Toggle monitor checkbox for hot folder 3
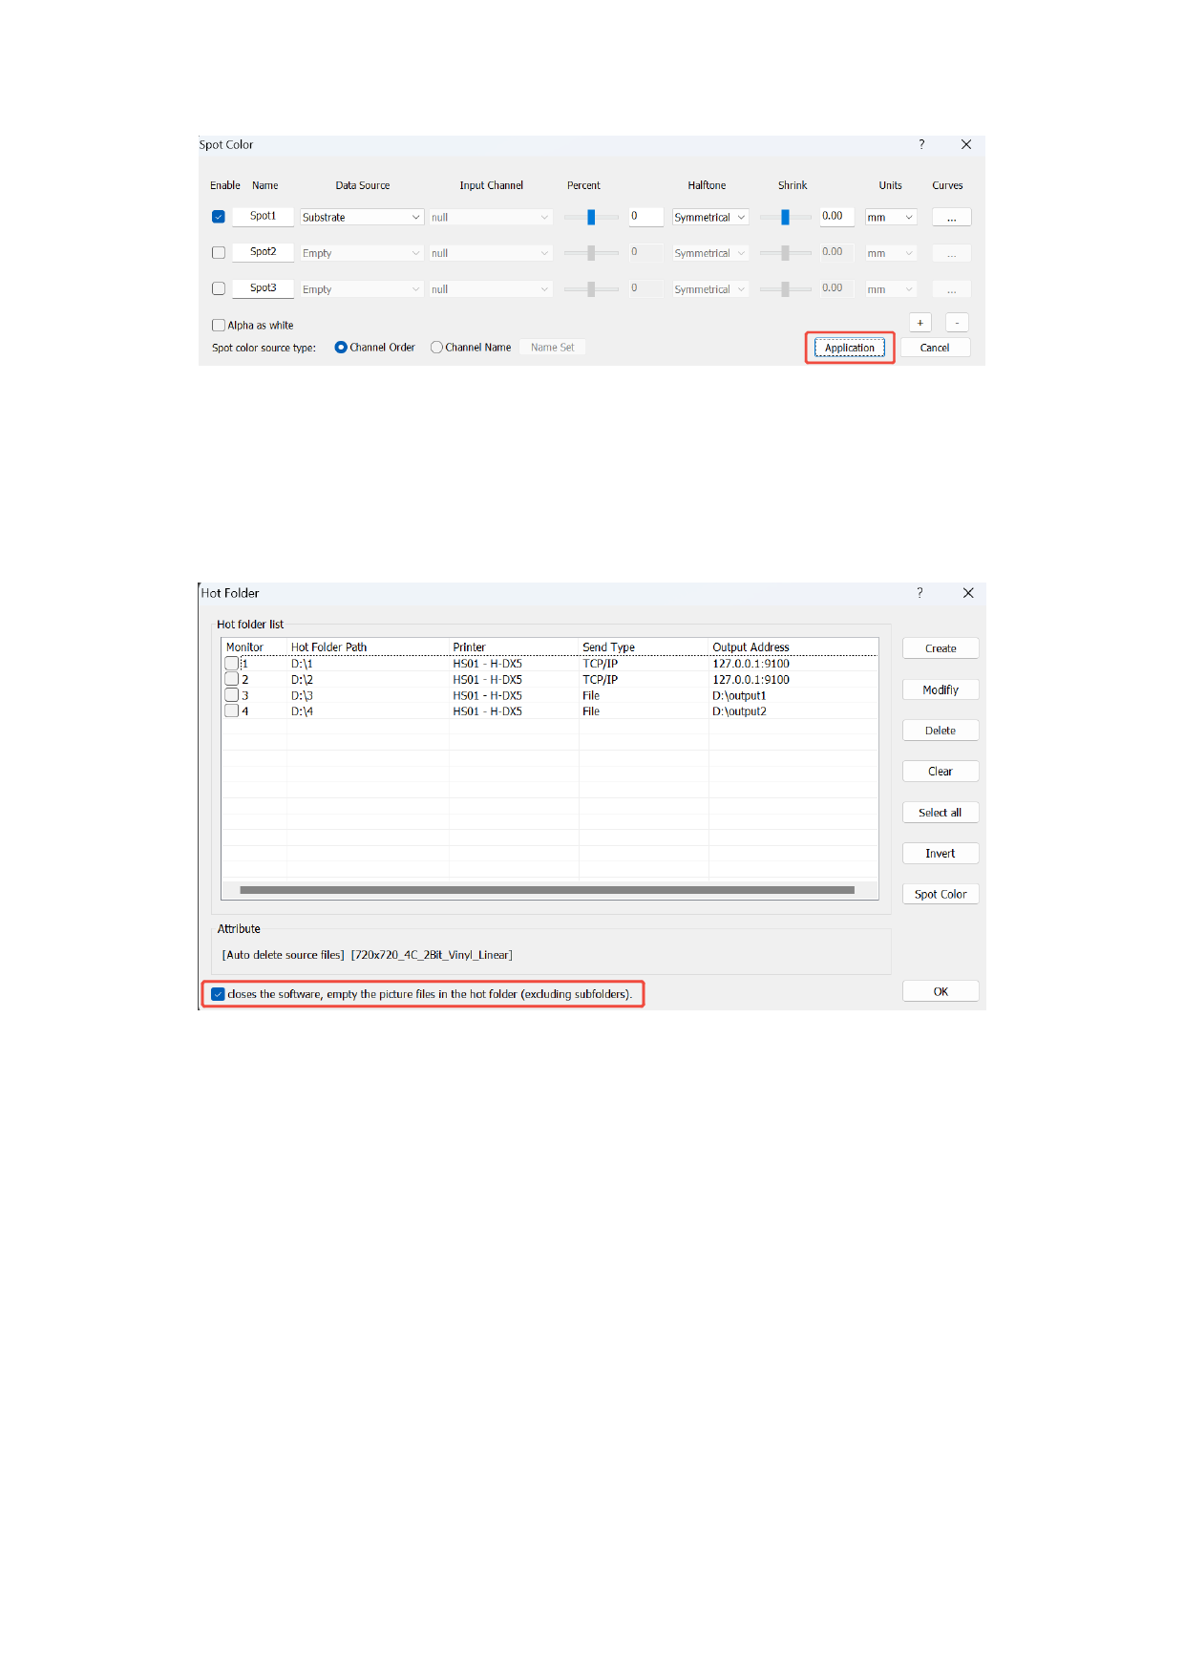 [x=231, y=695]
